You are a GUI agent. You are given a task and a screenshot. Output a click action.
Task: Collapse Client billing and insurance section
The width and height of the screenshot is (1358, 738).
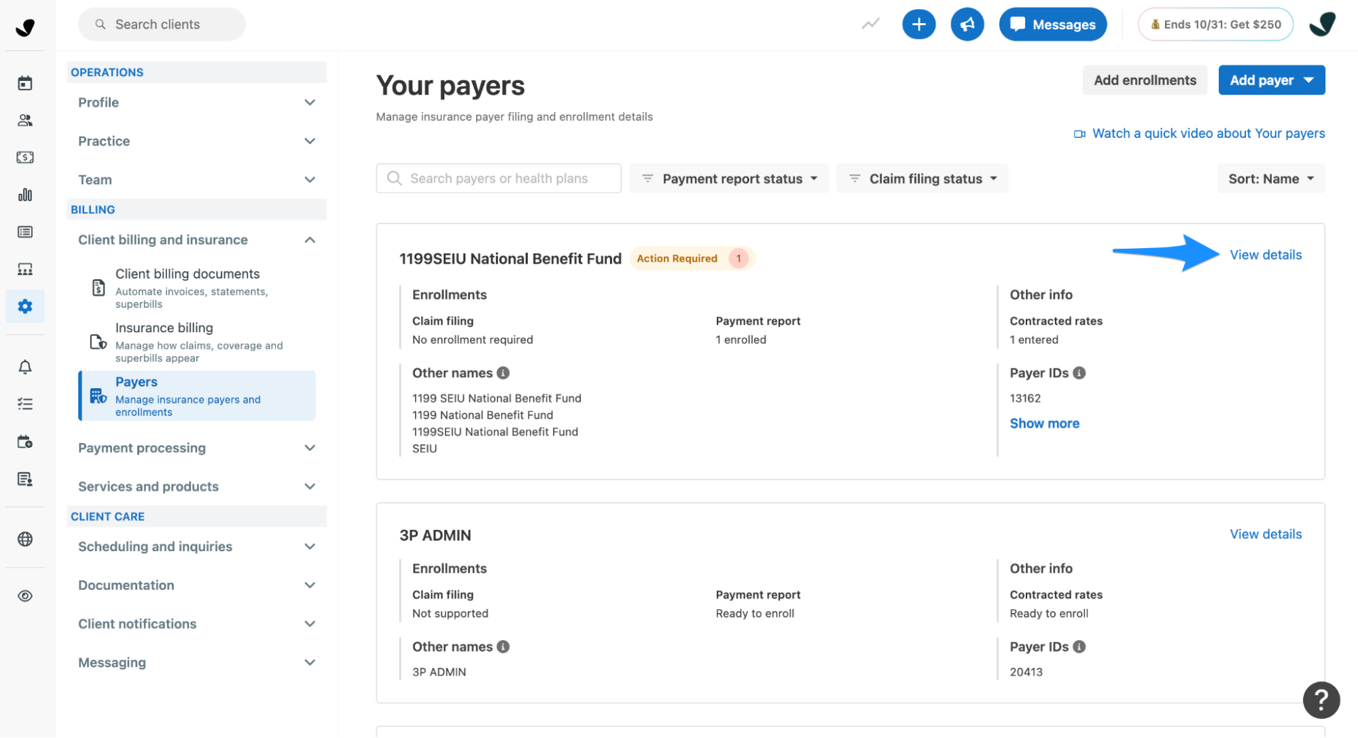click(x=196, y=240)
